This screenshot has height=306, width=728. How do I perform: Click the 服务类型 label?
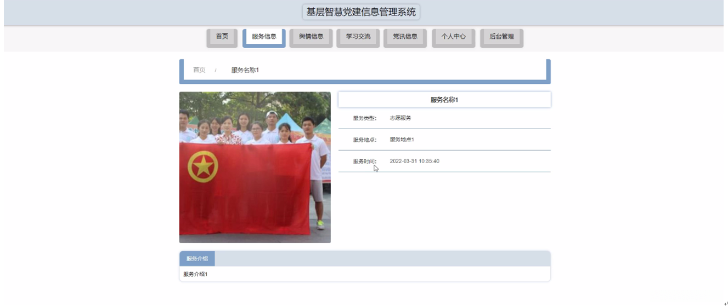[x=365, y=118]
